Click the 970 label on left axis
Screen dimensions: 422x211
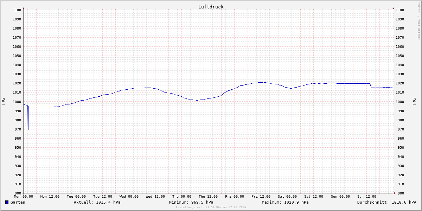(17, 129)
